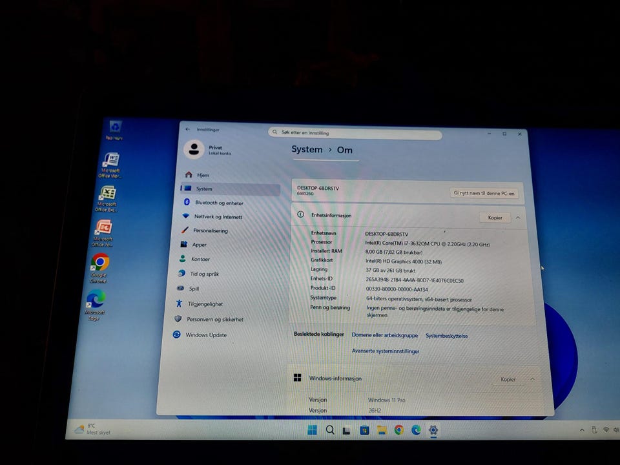Open File Explorer from the taskbar
This screenshot has width=620, height=465.
point(382,430)
